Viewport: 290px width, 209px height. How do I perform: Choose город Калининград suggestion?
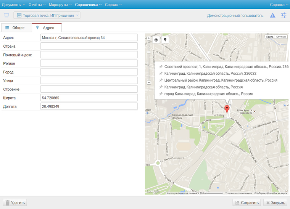tap(206, 94)
